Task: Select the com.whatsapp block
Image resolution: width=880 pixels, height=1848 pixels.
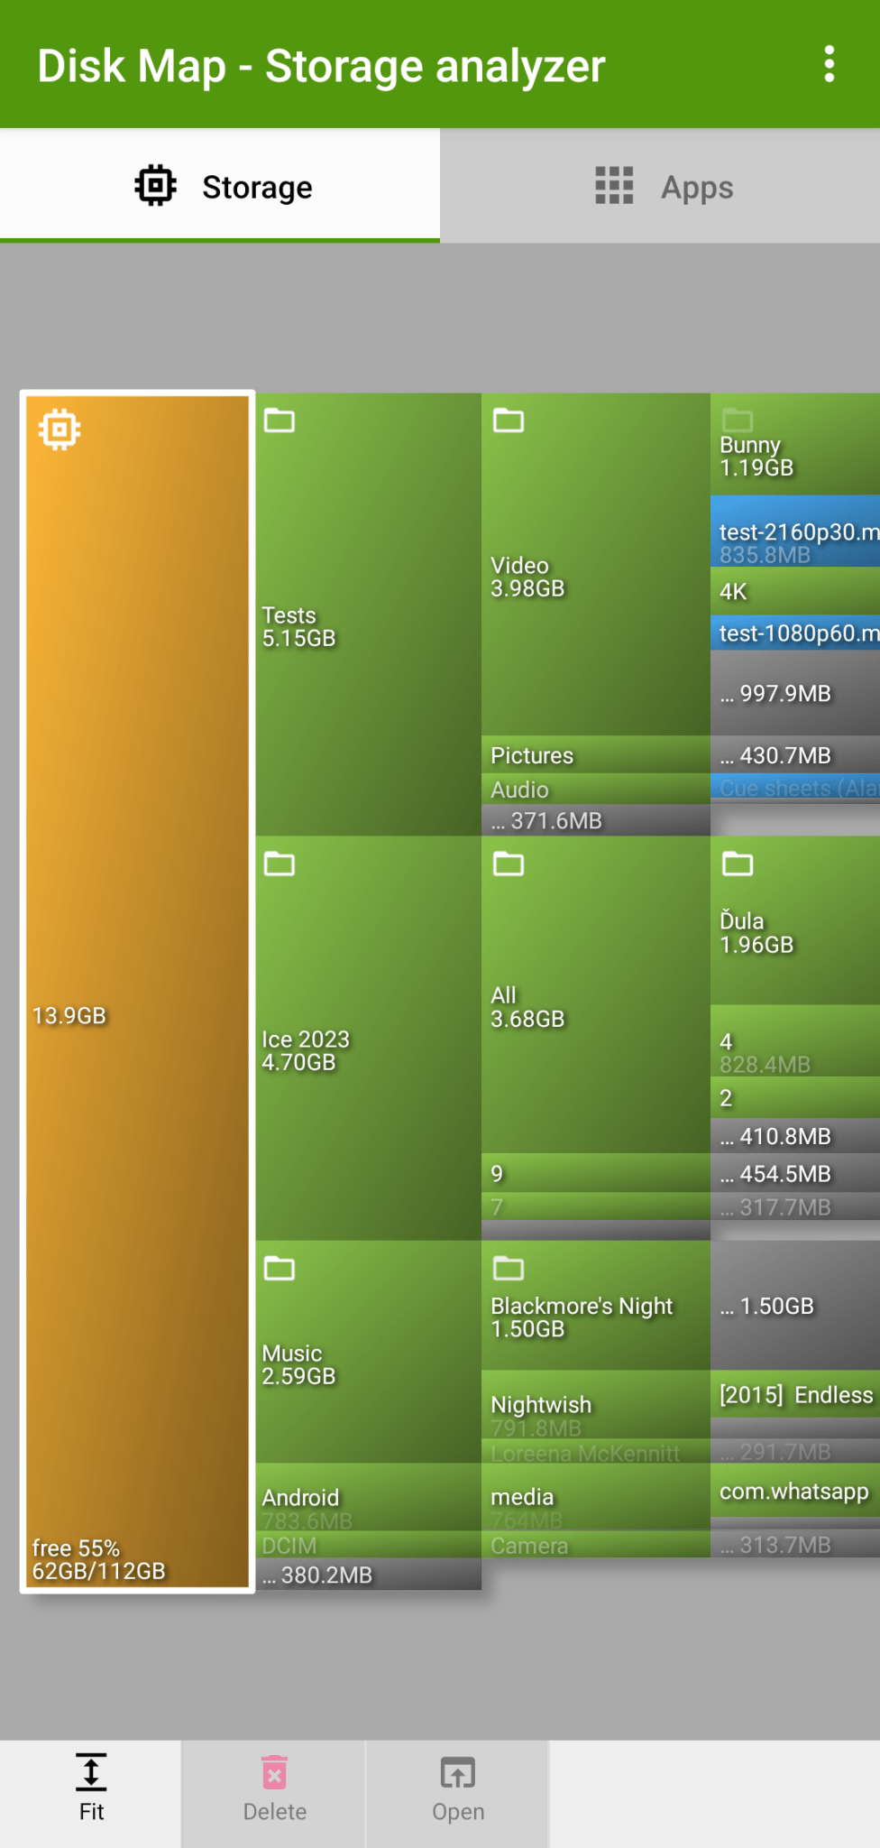Action: point(795,1492)
